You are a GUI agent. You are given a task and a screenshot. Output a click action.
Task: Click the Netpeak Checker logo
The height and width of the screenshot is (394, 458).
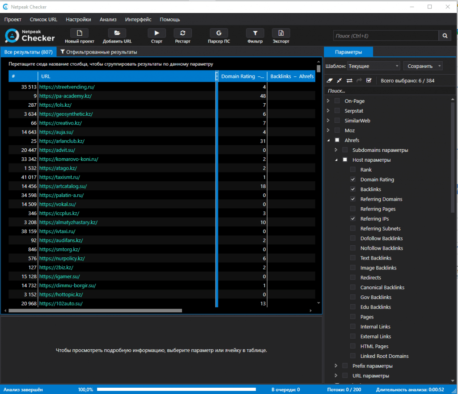30,36
